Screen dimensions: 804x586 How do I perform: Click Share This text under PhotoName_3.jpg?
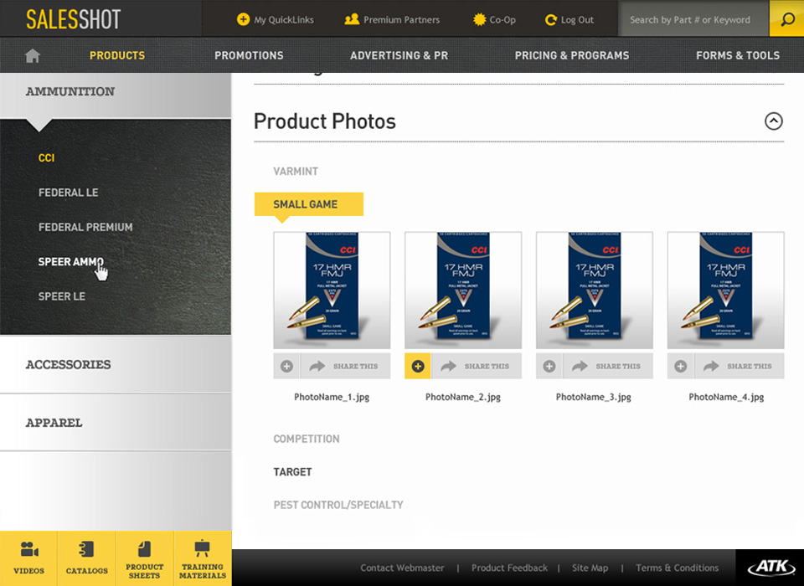pos(618,367)
